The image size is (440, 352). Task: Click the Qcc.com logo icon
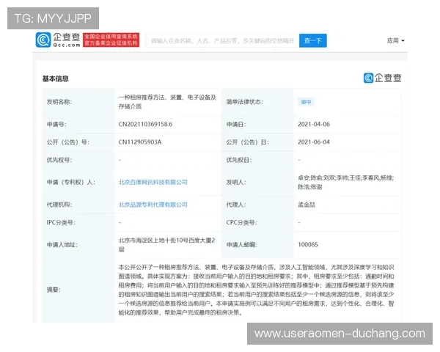tap(43, 40)
